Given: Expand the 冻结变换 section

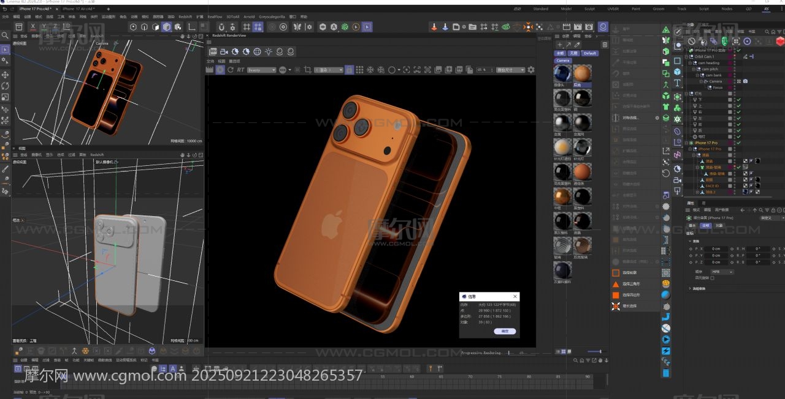Looking at the screenshot, I should pos(690,288).
